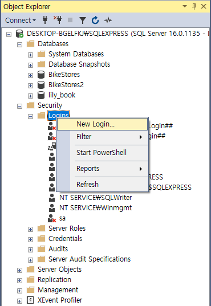Click the Audits folder icon

[x=41, y=249]
